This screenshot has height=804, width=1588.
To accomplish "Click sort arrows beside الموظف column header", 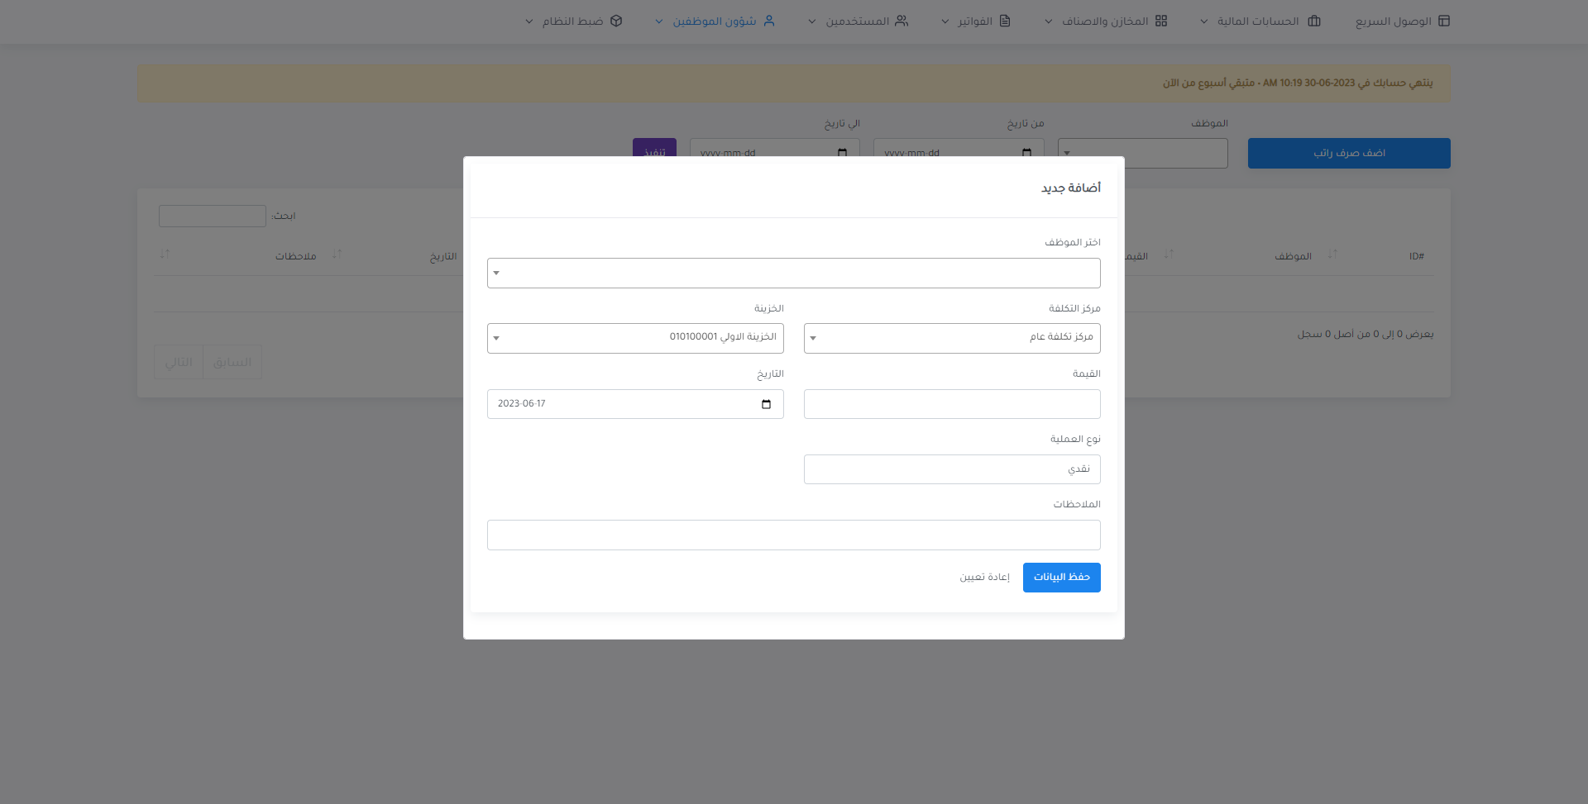I will click(1169, 255).
